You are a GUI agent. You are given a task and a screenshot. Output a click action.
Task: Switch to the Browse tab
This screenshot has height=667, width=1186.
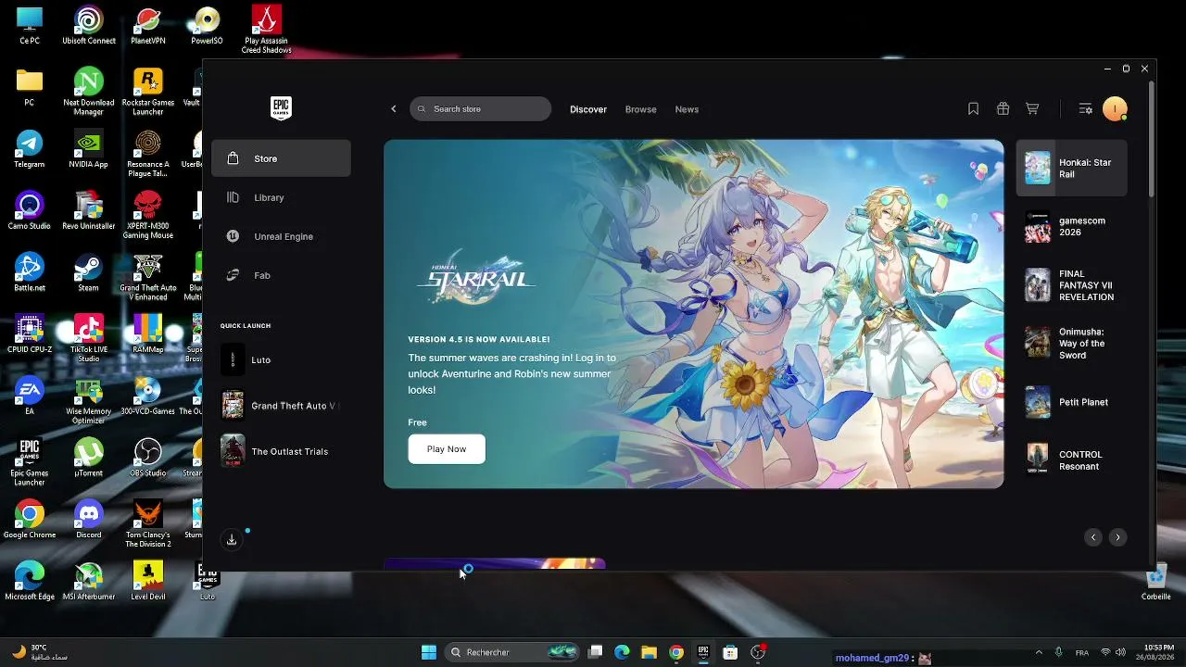pyautogui.click(x=640, y=109)
